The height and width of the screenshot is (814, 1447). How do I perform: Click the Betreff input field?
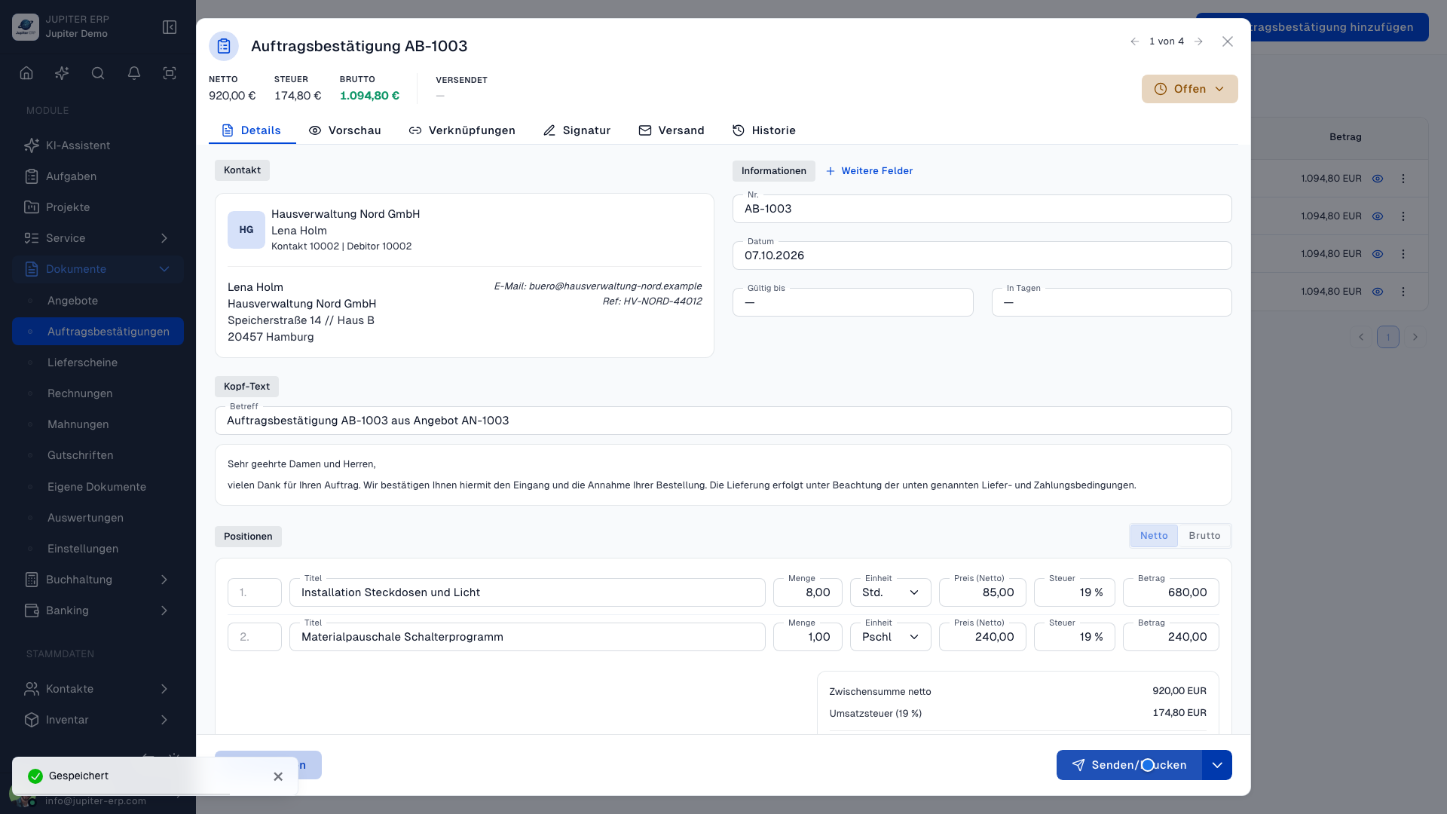pyautogui.click(x=723, y=421)
